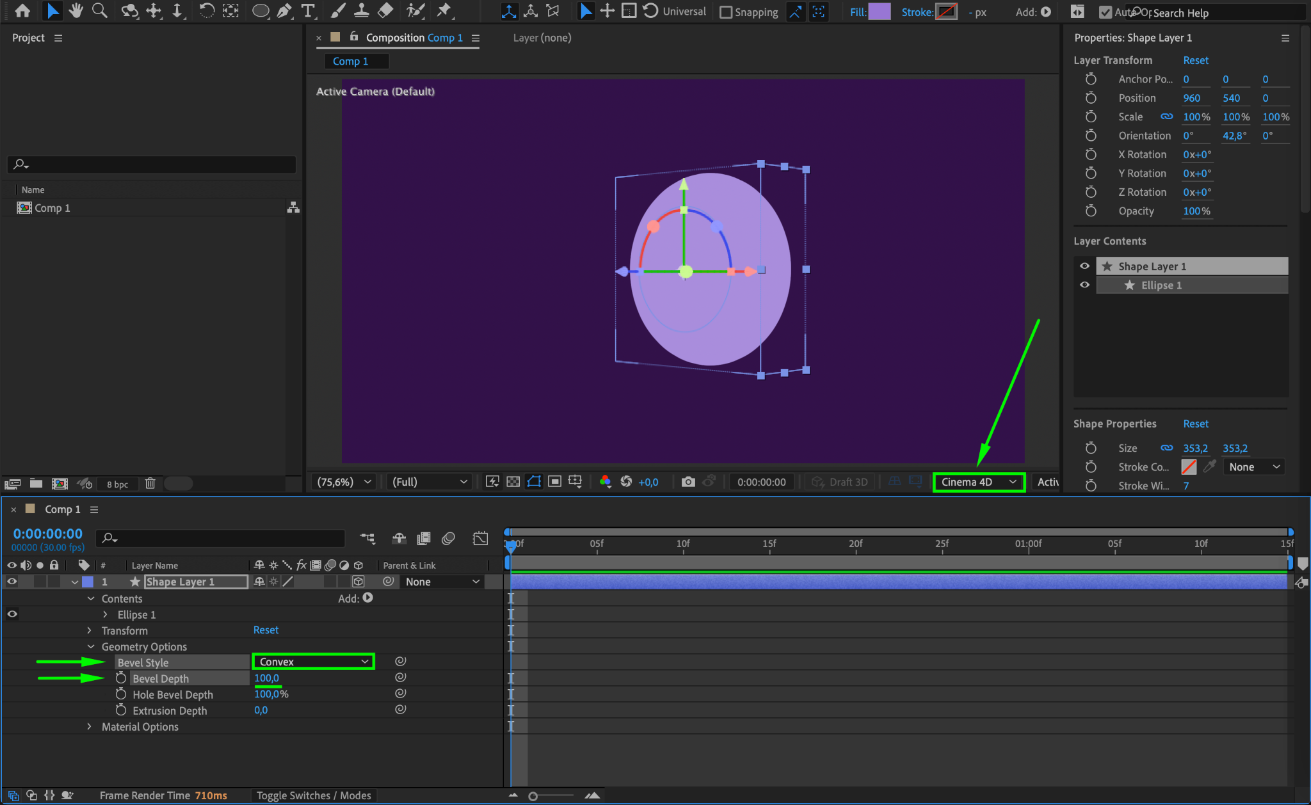Open the Cinema 4D renderer dropdown
The height and width of the screenshot is (805, 1311).
click(979, 482)
